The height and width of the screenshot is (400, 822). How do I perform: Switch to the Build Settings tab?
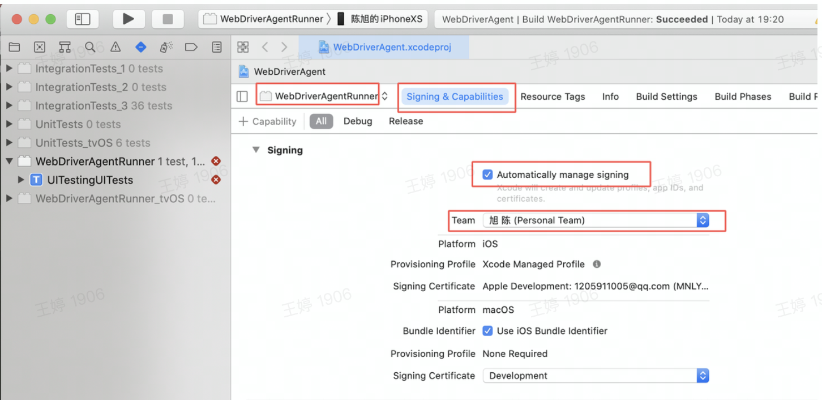[x=666, y=96]
